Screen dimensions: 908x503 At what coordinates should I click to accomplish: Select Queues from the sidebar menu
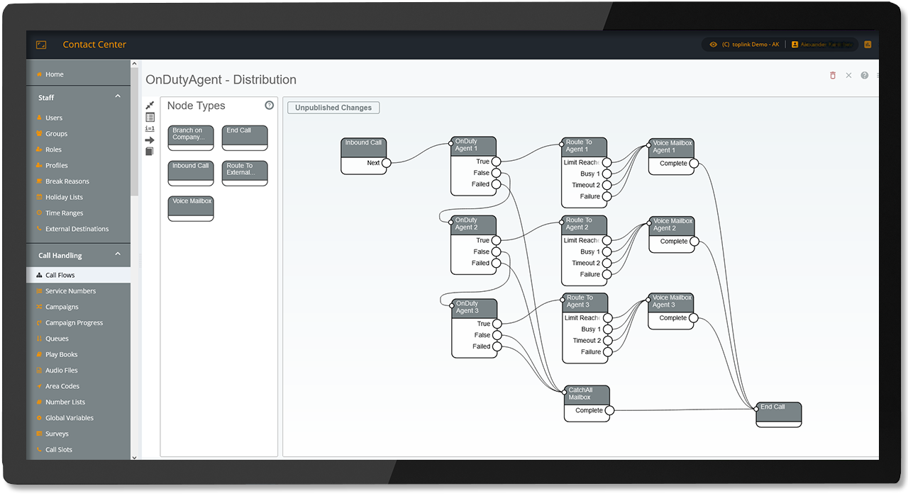point(57,339)
